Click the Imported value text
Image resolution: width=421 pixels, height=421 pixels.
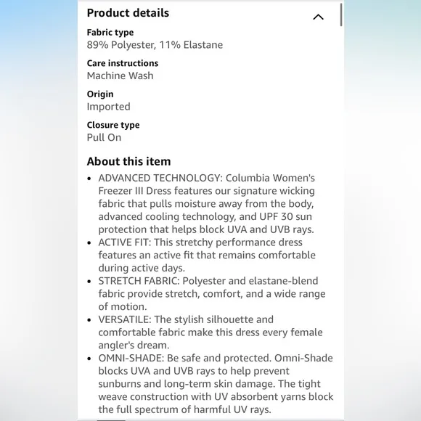click(x=108, y=107)
